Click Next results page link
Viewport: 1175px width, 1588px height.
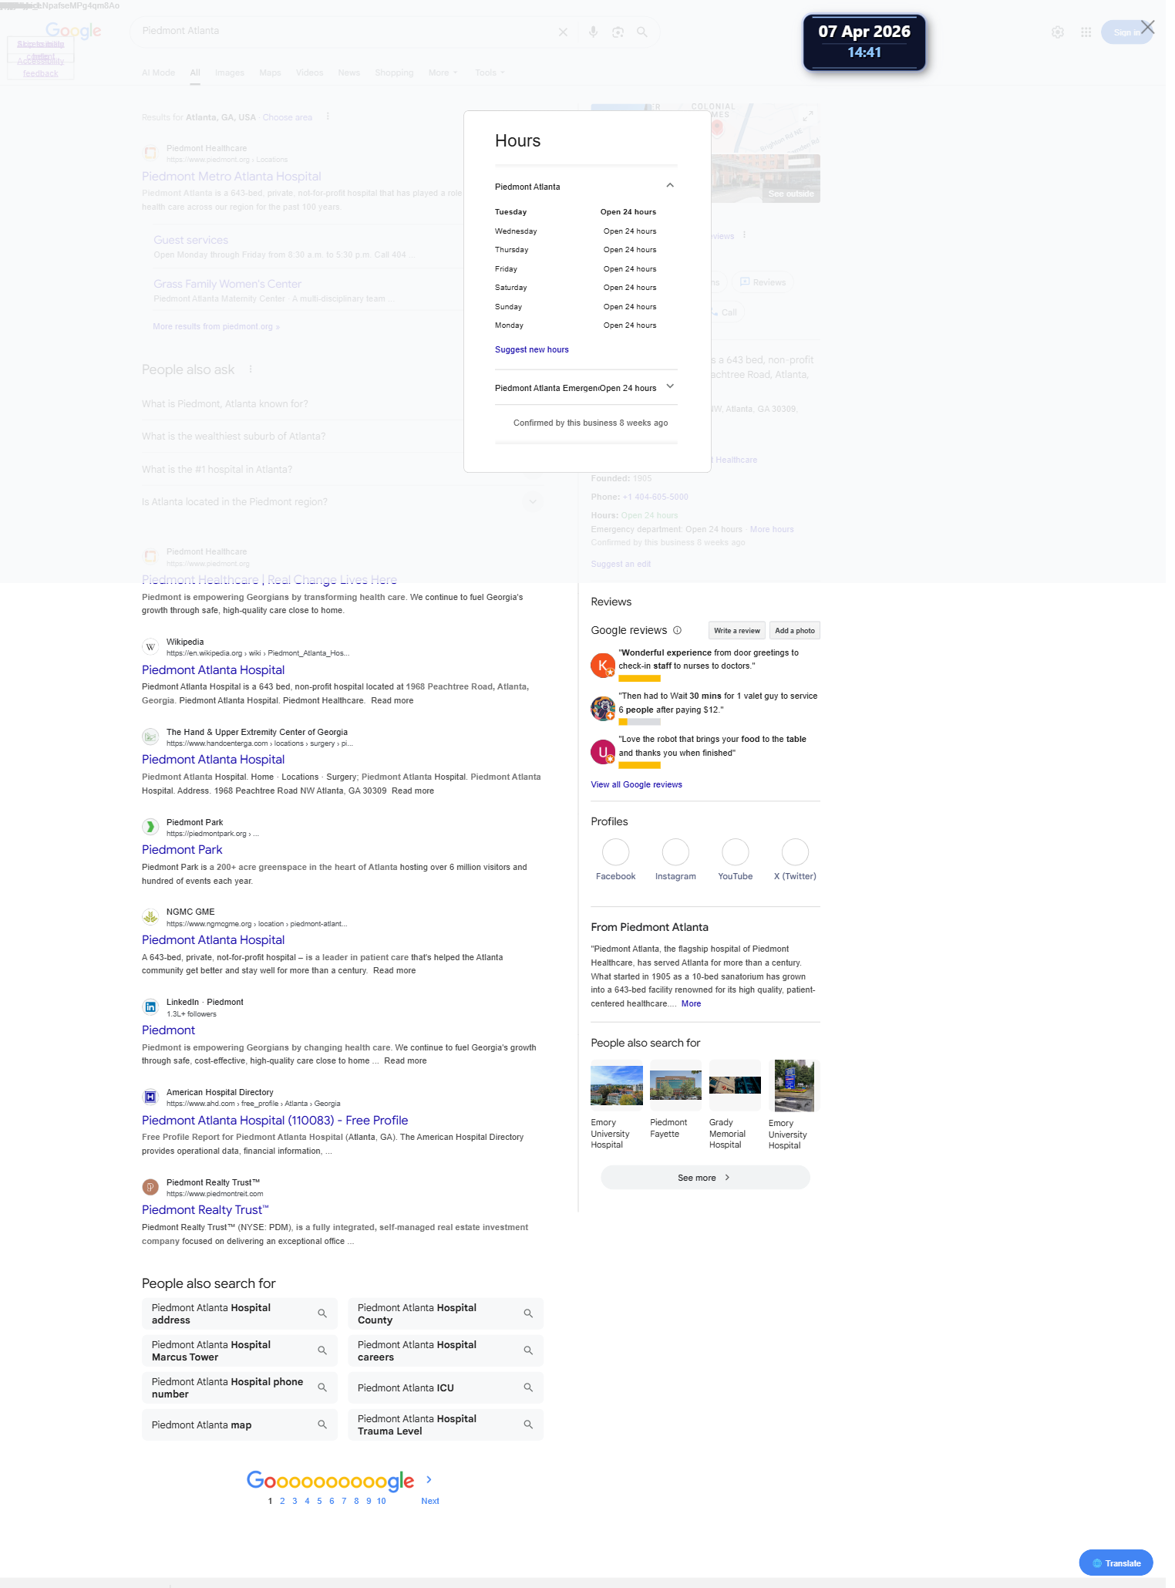(x=429, y=1501)
